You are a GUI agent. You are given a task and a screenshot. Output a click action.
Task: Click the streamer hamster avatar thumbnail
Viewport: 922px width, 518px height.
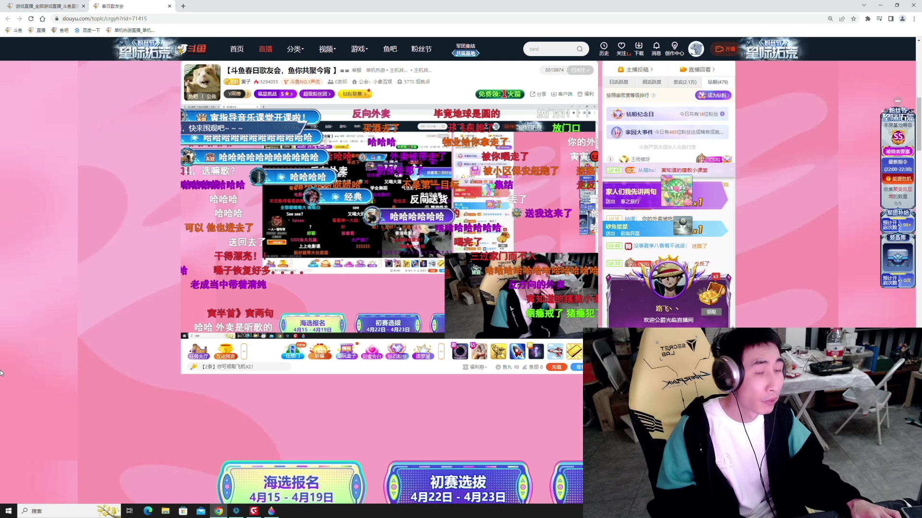(202, 82)
